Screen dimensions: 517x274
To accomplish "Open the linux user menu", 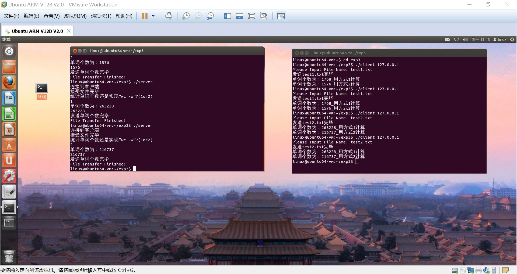I will [x=500, y=39].
